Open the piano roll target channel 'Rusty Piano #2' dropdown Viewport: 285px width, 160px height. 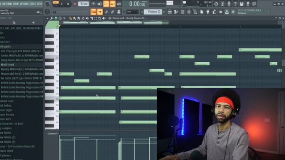130,18
